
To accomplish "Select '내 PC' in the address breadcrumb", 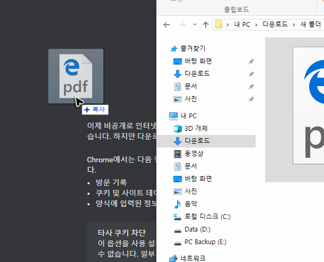I will [x=242, y=24].
